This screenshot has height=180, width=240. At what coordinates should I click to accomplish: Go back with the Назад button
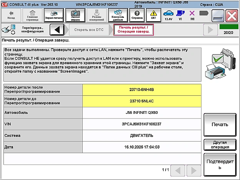click(11, 15)
